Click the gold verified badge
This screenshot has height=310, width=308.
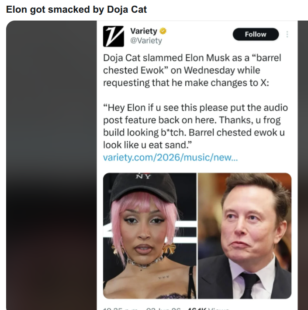coord(163,31)
